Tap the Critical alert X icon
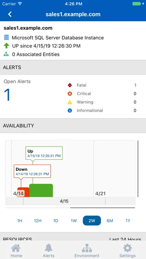 70,94
